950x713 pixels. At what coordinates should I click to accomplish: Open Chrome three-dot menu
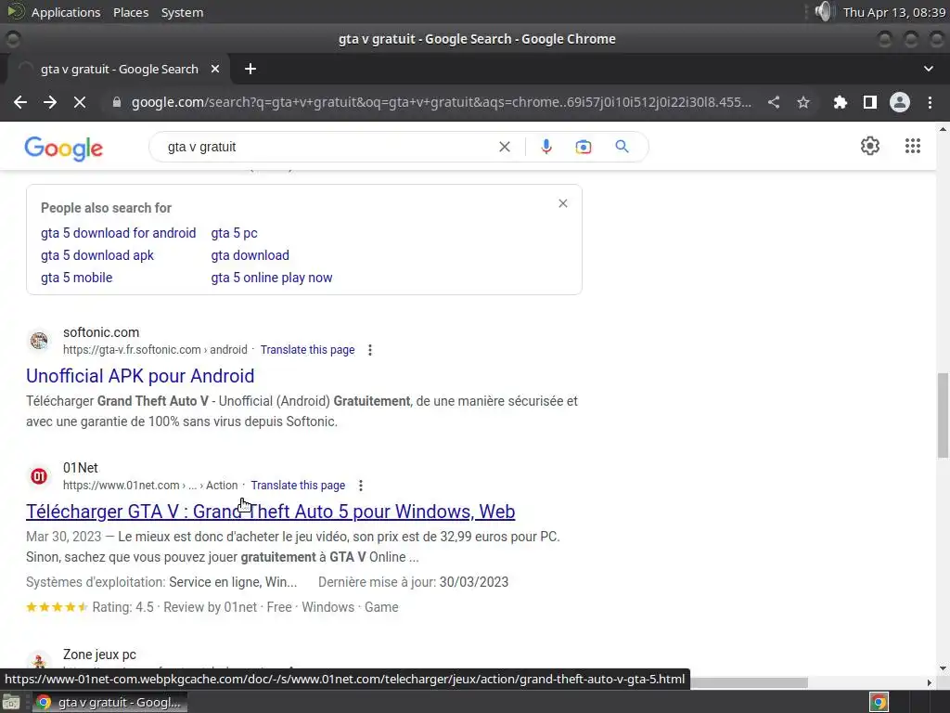pyautogui.click(x=930, y=102)
